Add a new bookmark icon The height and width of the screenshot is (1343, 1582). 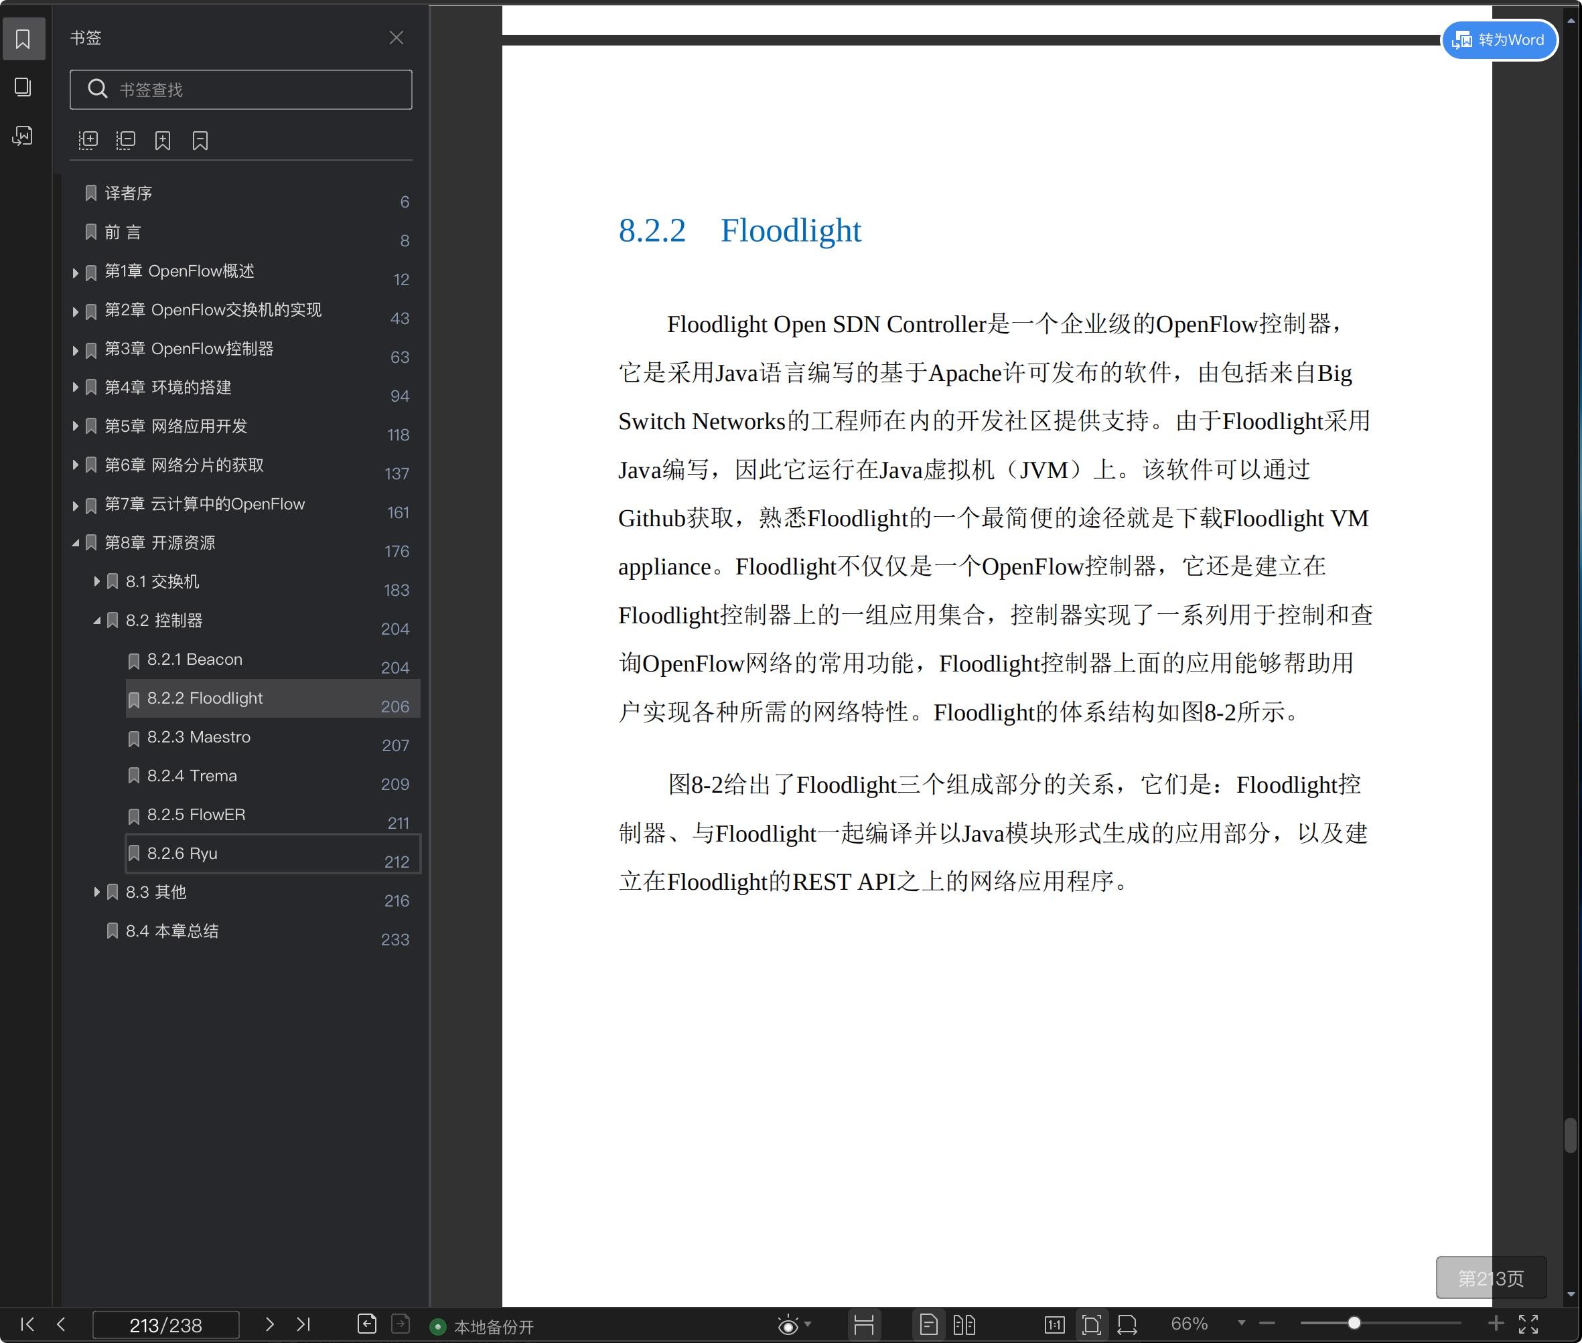pyautogui.click(x=162, y=140)
